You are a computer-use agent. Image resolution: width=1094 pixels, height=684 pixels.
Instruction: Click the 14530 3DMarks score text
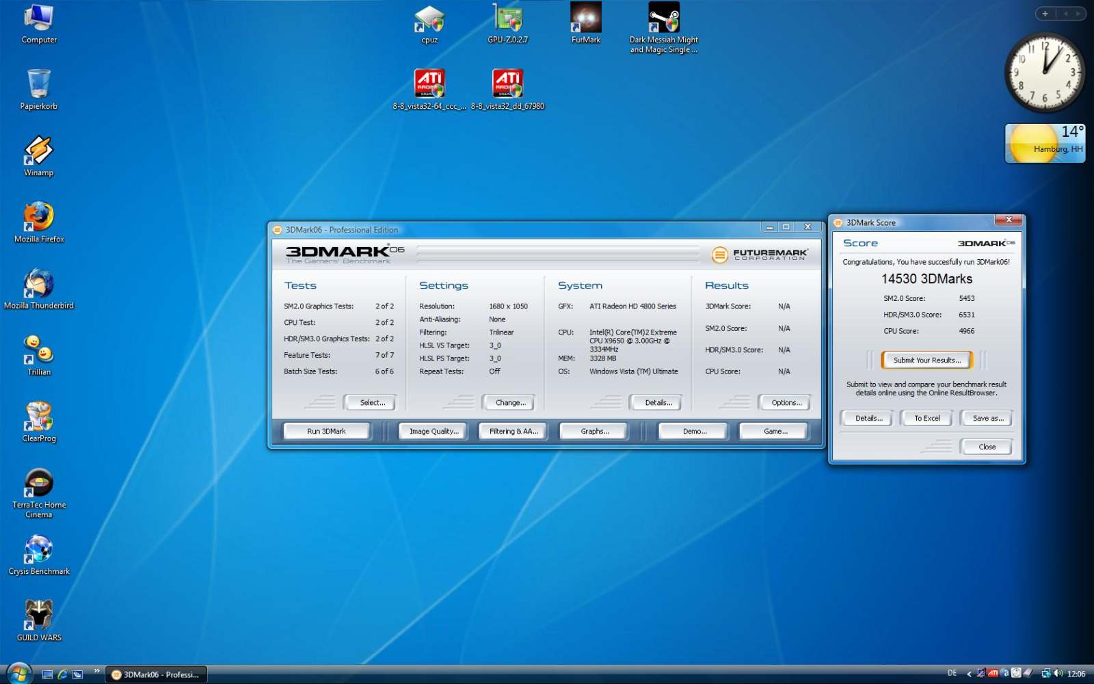click(x=926, y=279)
